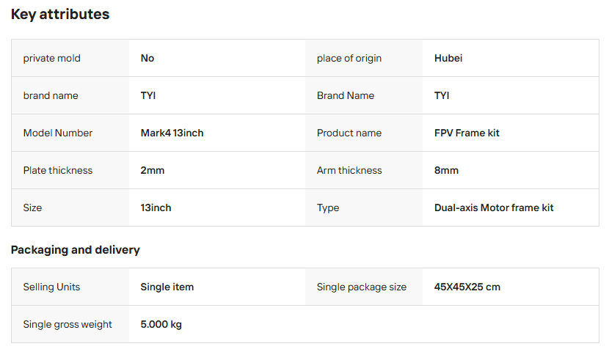
Task: Select the "FPV Frame kit" value
Action: point(467,133)
